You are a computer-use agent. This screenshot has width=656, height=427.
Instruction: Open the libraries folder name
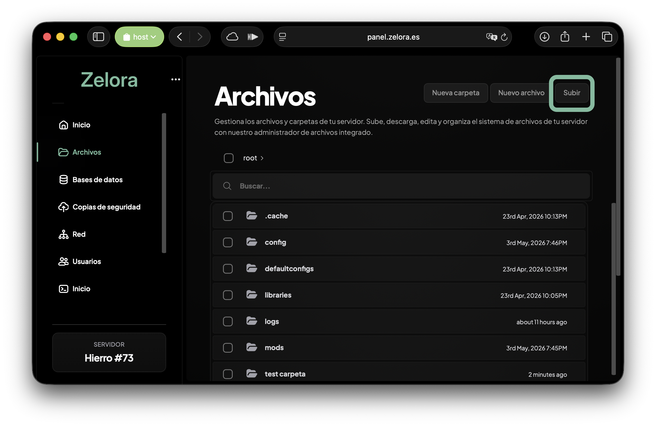click(x=278, y=295)
